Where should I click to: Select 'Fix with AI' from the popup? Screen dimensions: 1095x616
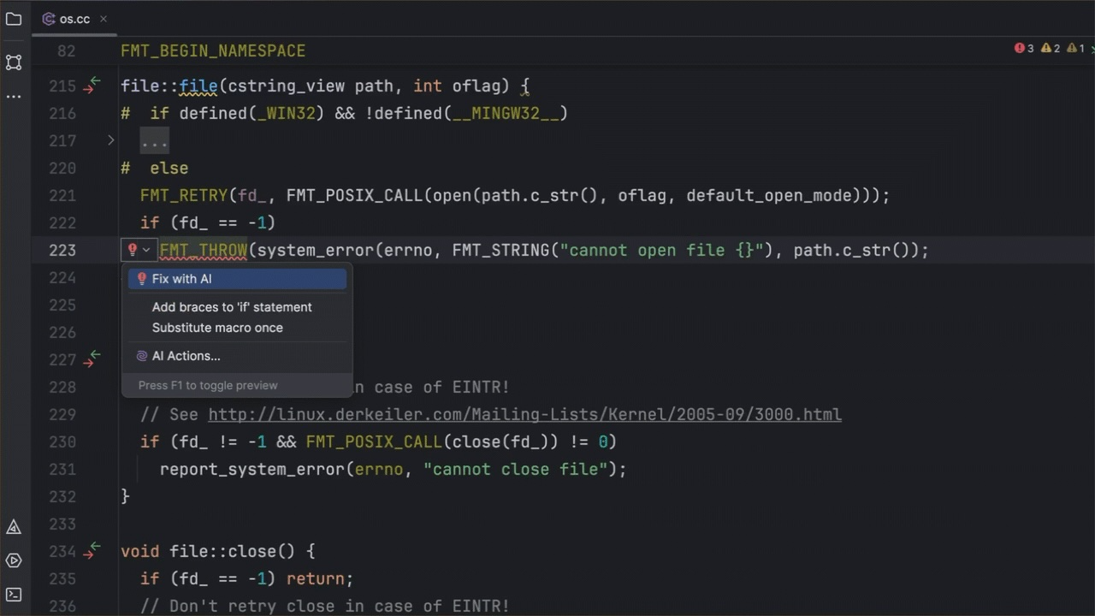[x=181, y=279]
